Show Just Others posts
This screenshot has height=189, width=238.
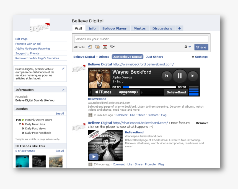[154, 57]
